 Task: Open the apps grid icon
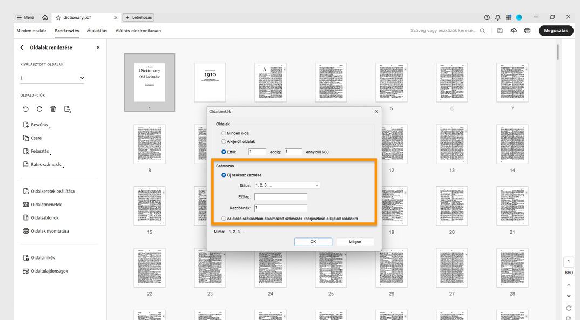[508, 17]
